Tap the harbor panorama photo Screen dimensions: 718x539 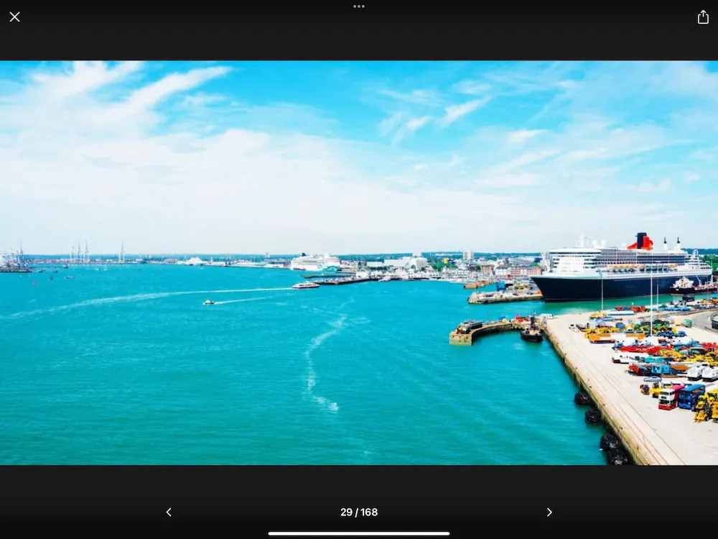pos(359,263)
